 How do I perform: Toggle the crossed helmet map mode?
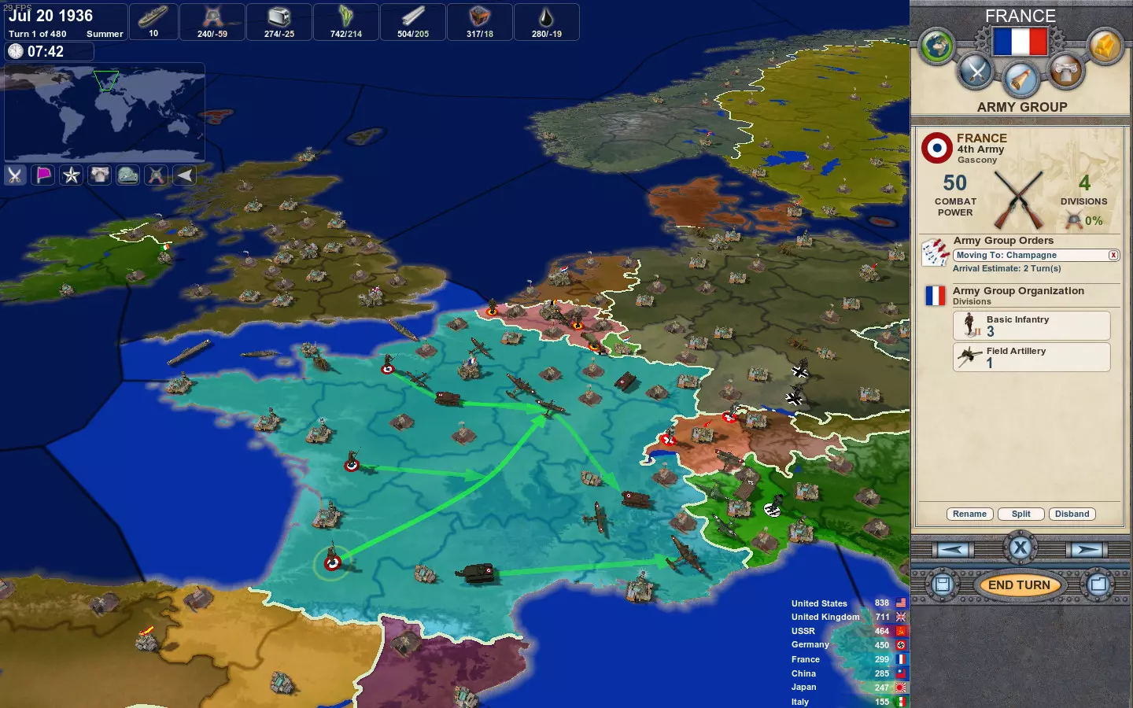click(157, 175)
